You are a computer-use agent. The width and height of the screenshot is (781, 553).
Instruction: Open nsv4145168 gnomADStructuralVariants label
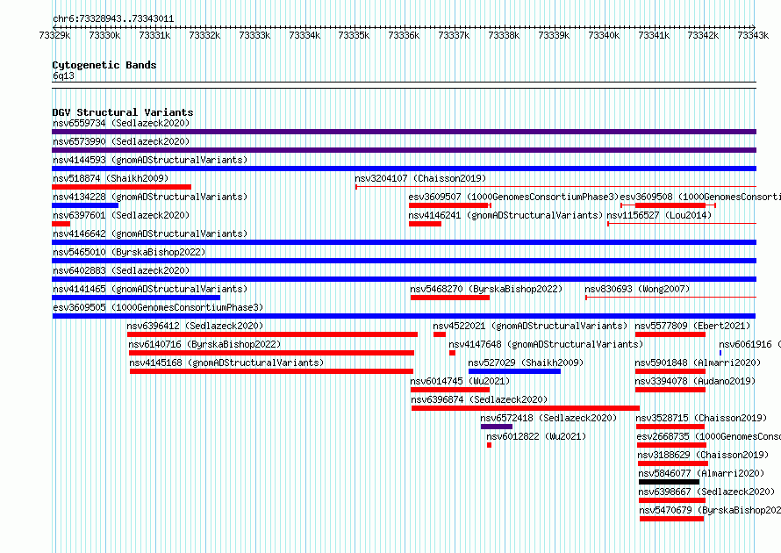tap(226, 363)
